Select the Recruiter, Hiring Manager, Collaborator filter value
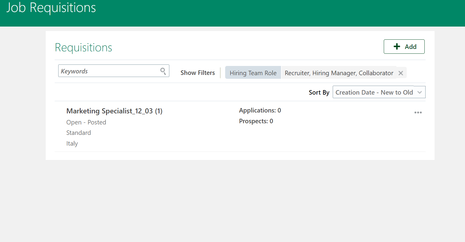The image size is (465, 242). tap(339, 73)
